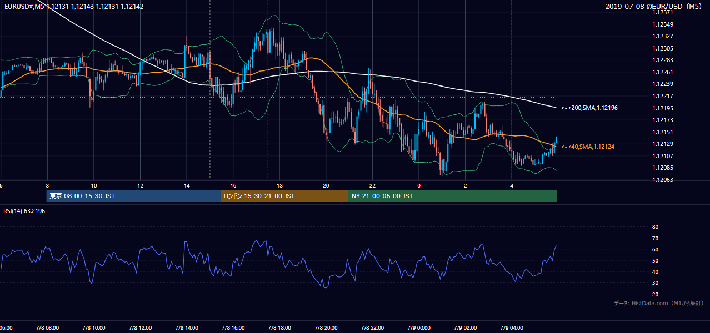Select the NY 21:00-06:00 JST session bar
Screen dimensions: 710x333
453,196
